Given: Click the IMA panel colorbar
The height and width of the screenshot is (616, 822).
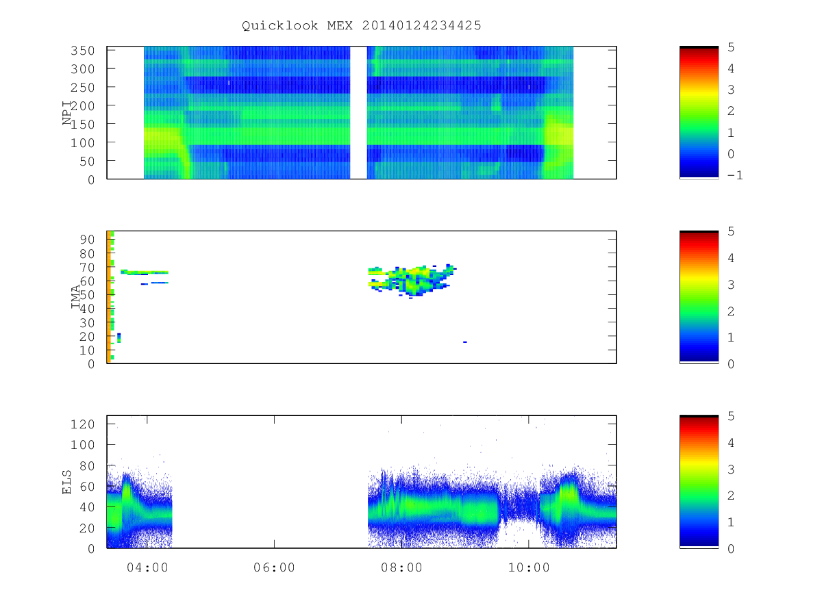Looking at the screenshot, I should coord(699,297).
